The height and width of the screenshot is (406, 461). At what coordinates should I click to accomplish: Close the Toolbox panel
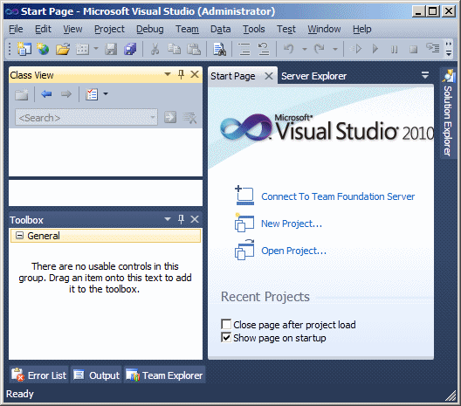point(195,219)
